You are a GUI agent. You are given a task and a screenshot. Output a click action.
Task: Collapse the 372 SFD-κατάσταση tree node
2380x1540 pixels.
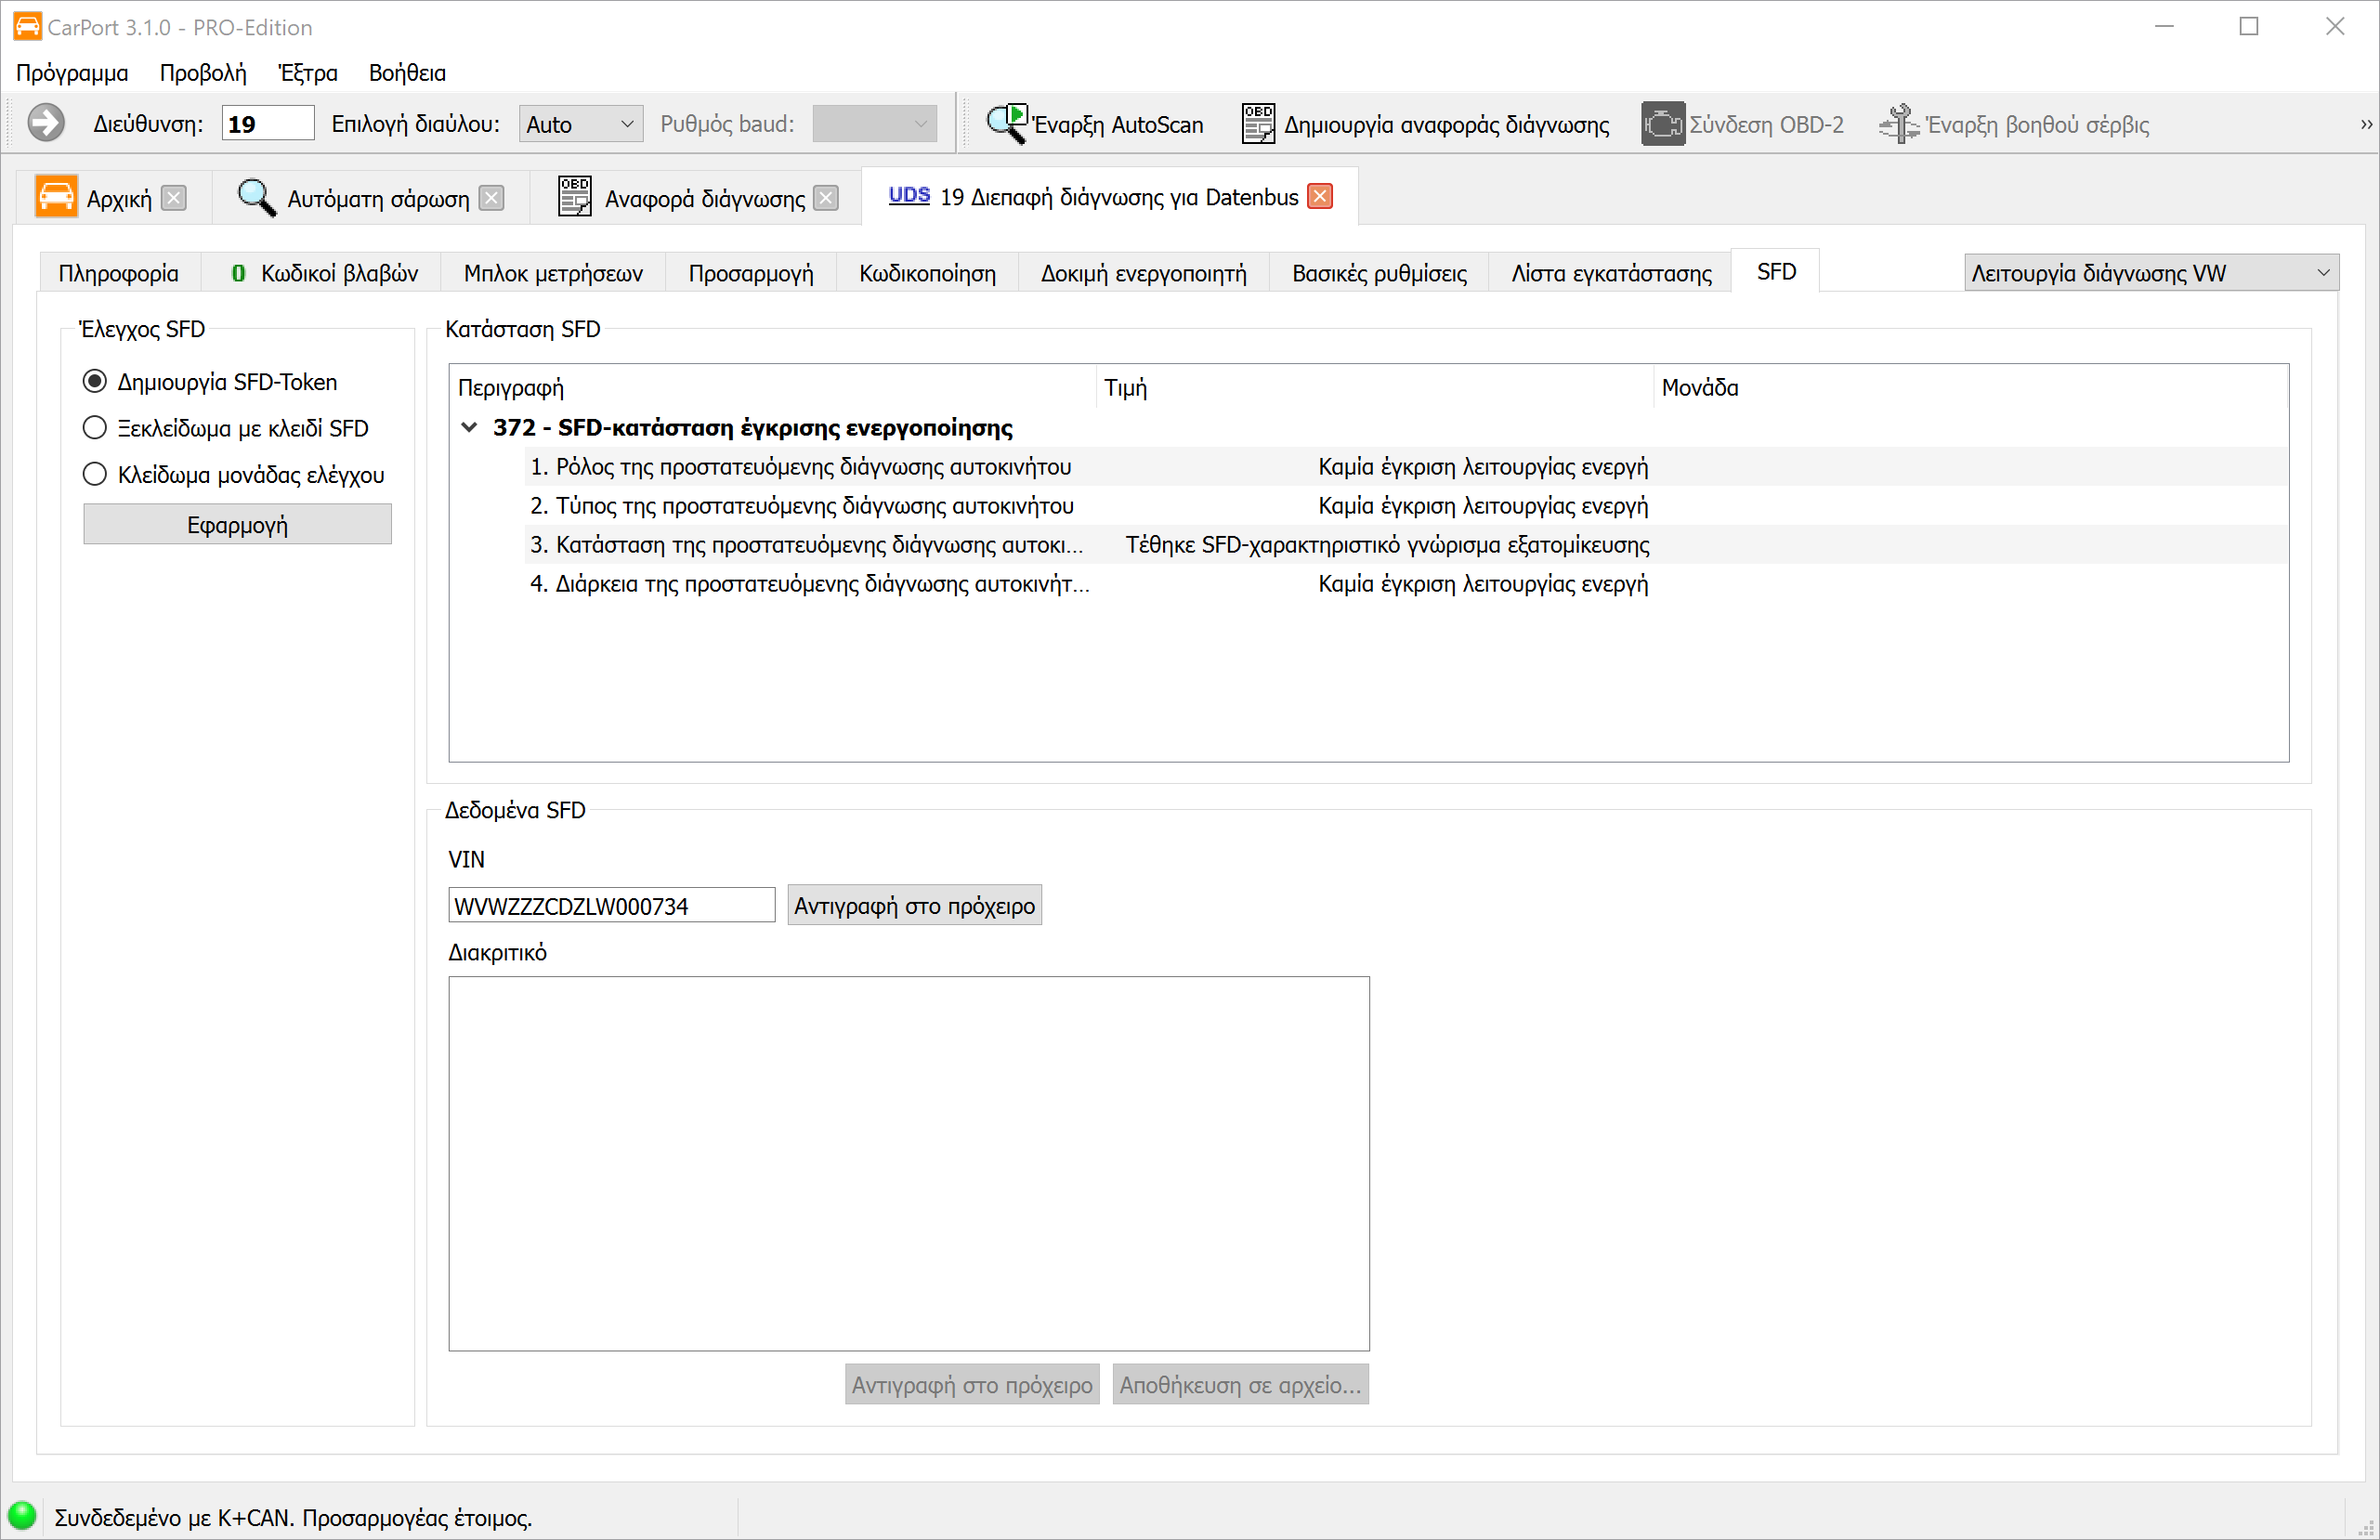tap(469, 427)
